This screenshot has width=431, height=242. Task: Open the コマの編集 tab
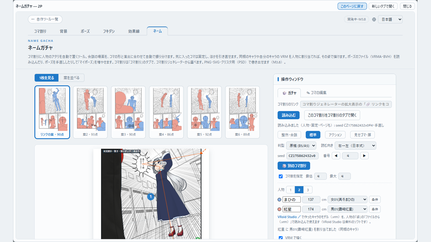317,93
